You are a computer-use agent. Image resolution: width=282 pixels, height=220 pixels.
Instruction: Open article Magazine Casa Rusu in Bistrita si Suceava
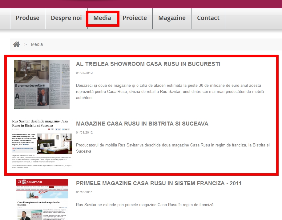coord(142,124)
